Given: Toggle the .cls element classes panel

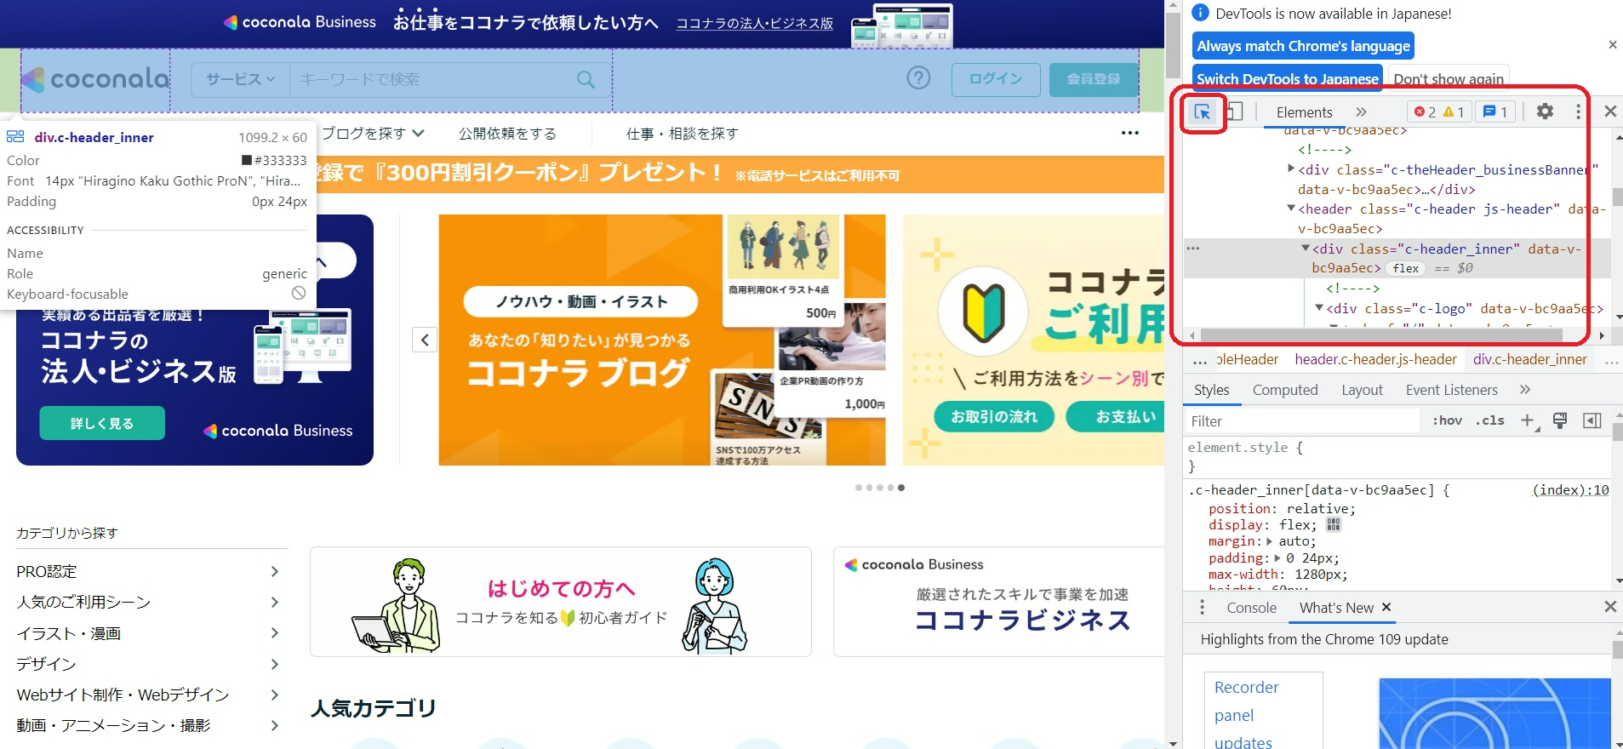Looking at the screenshot, I should [x=1489, y=420].
